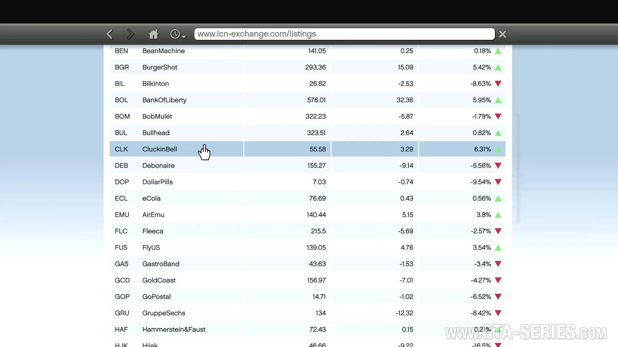Click BurgerShot price 293.36
618x347 pixels.
tap(315, 67)
